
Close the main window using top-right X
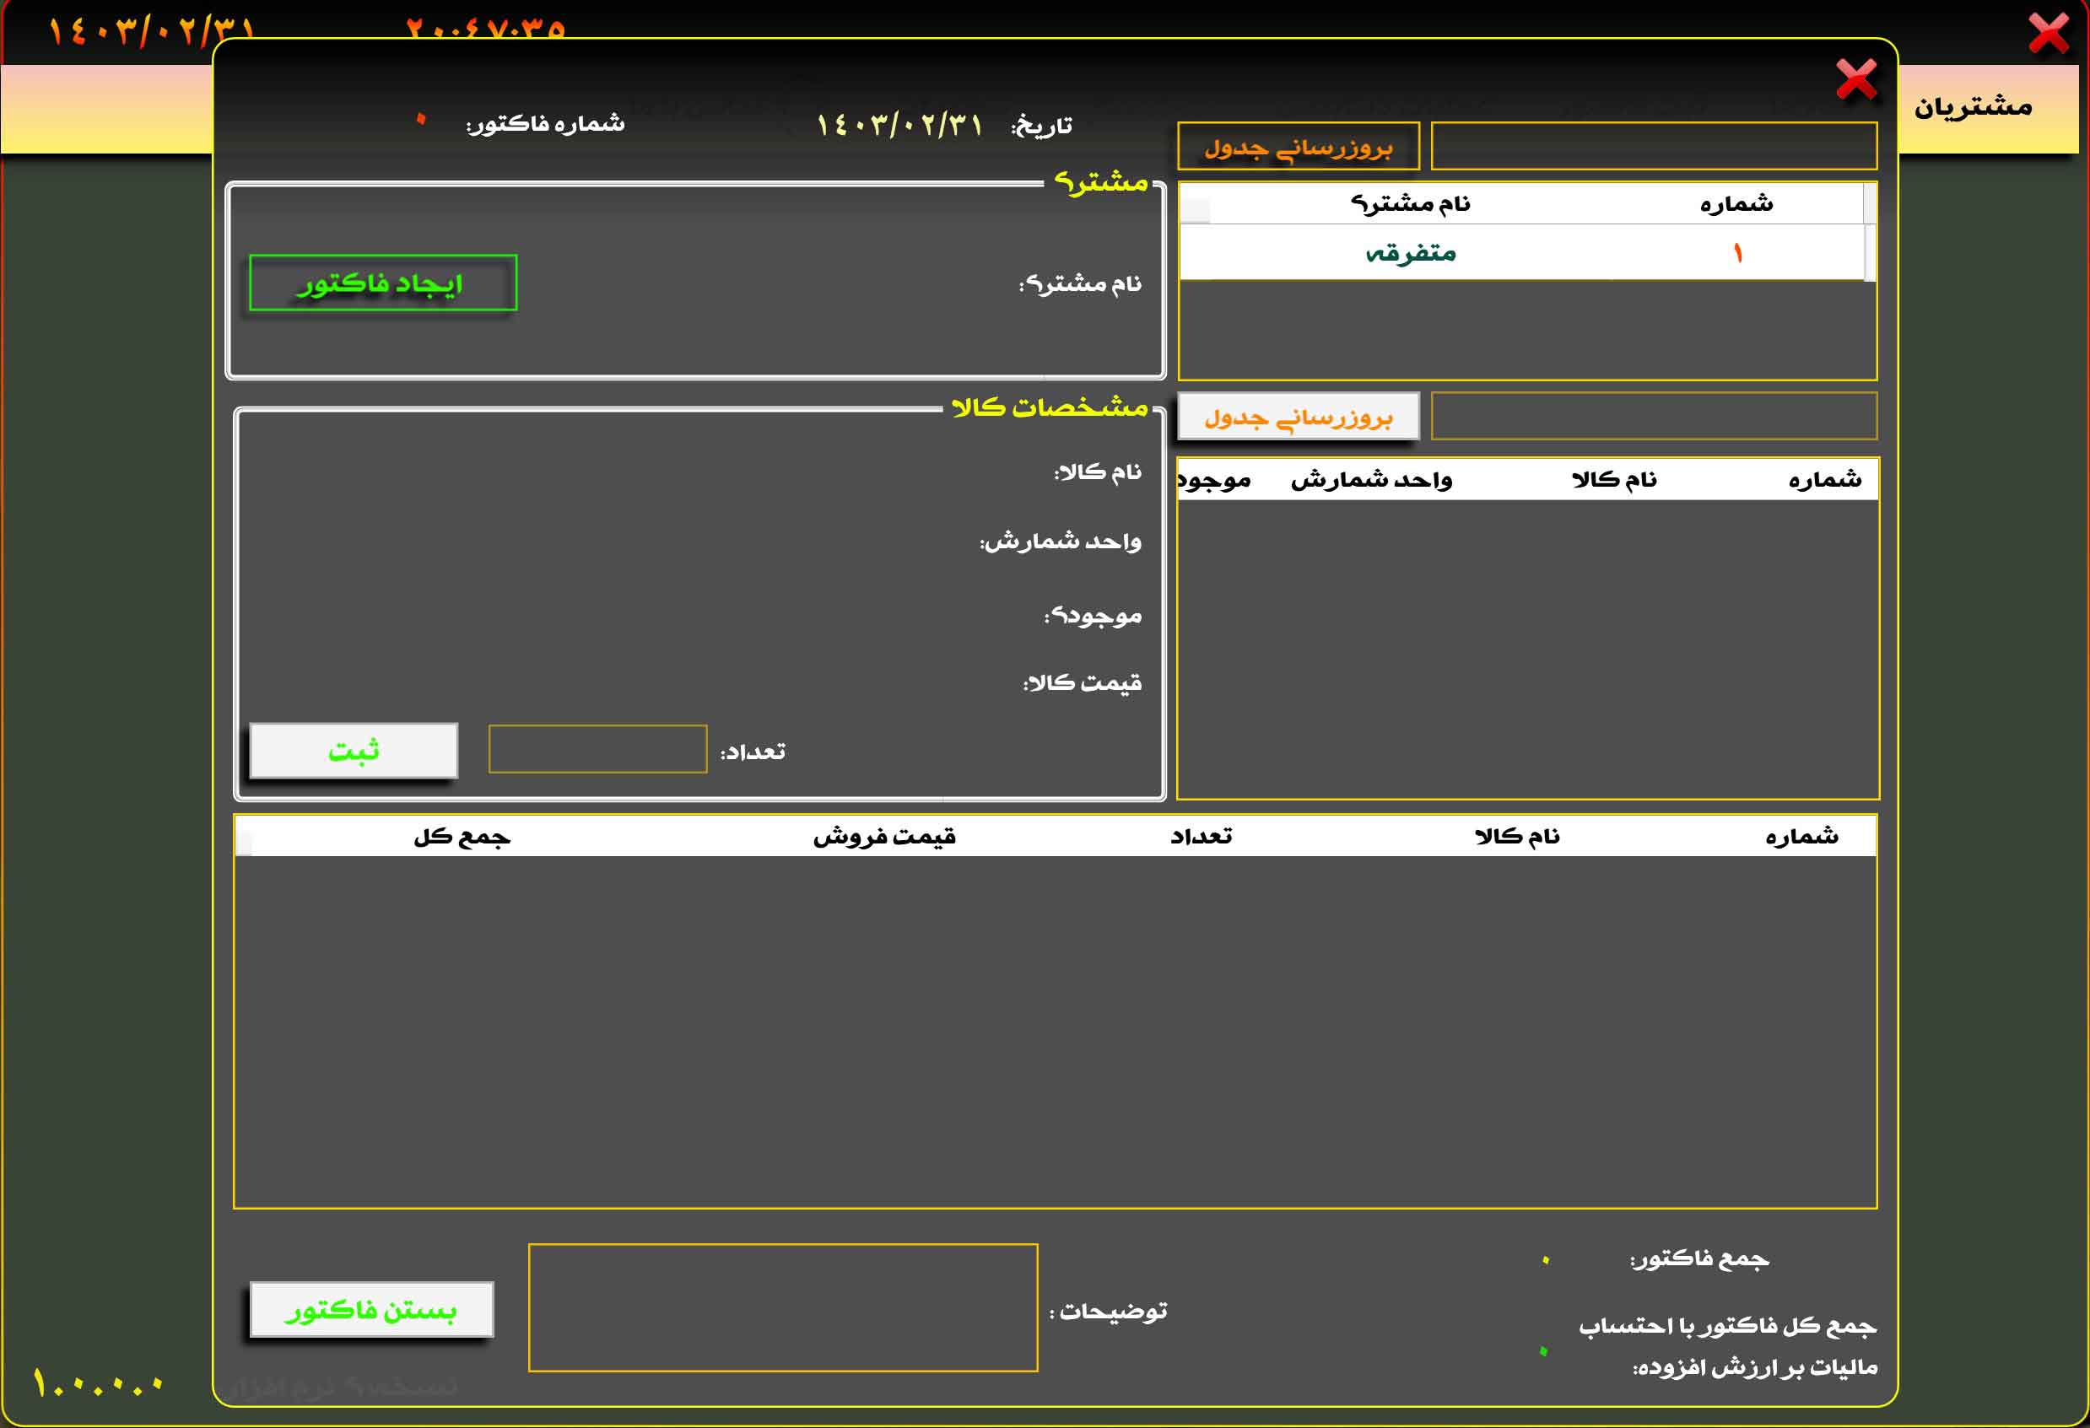(x=2048, y=33)
